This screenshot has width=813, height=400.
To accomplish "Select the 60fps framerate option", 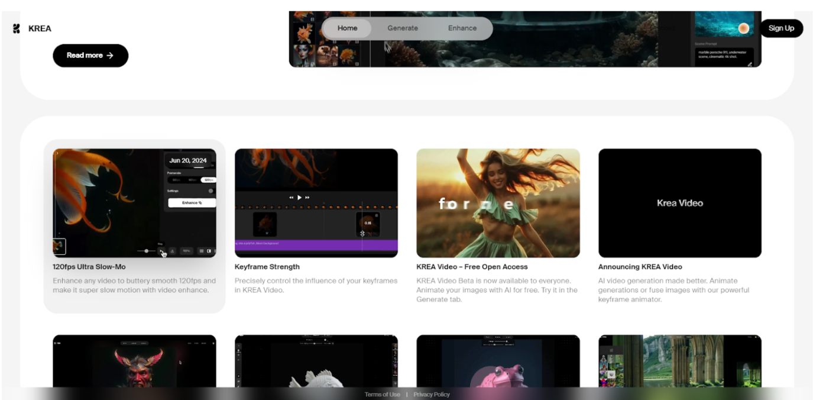I will point(193,179).
